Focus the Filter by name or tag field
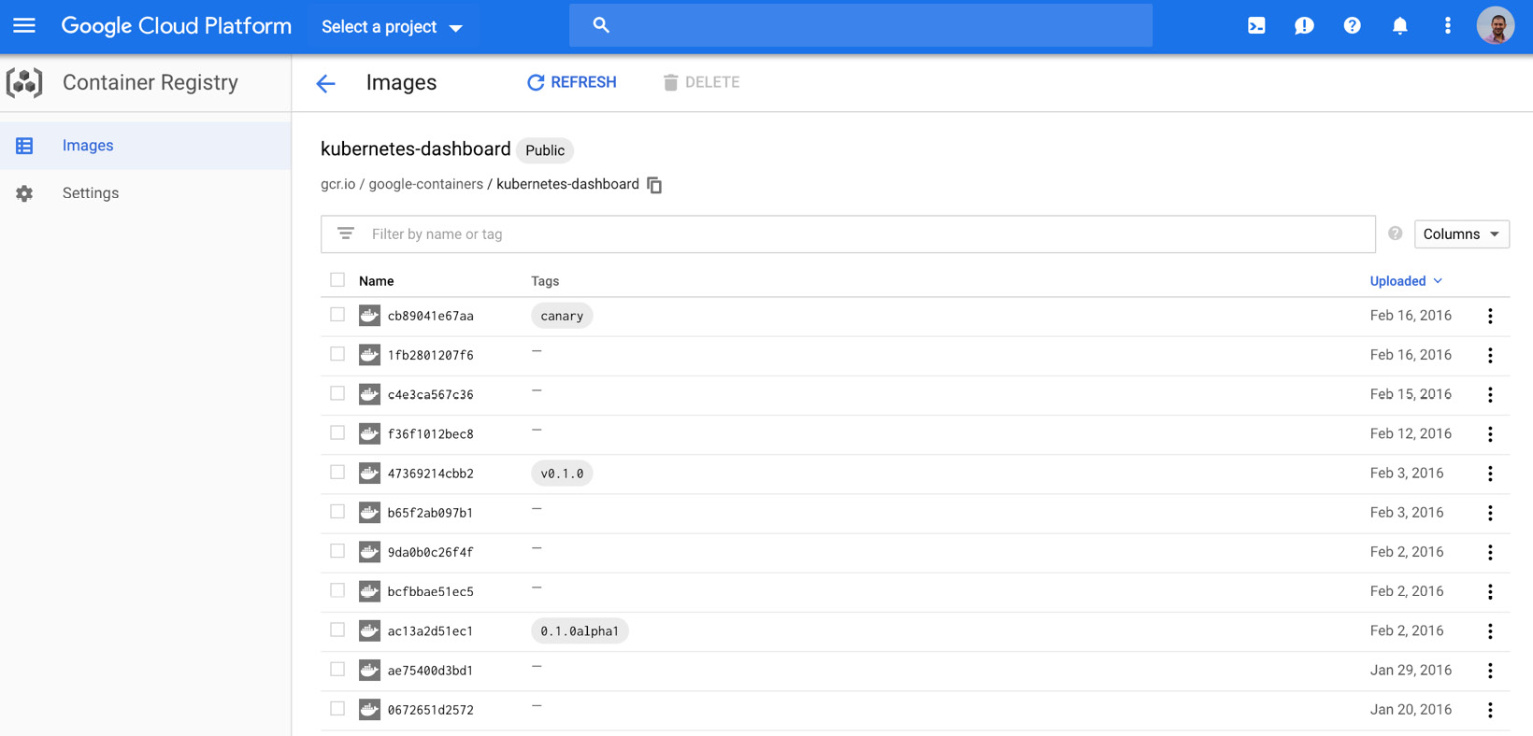The image size is (1533, 736). (848, 234)
